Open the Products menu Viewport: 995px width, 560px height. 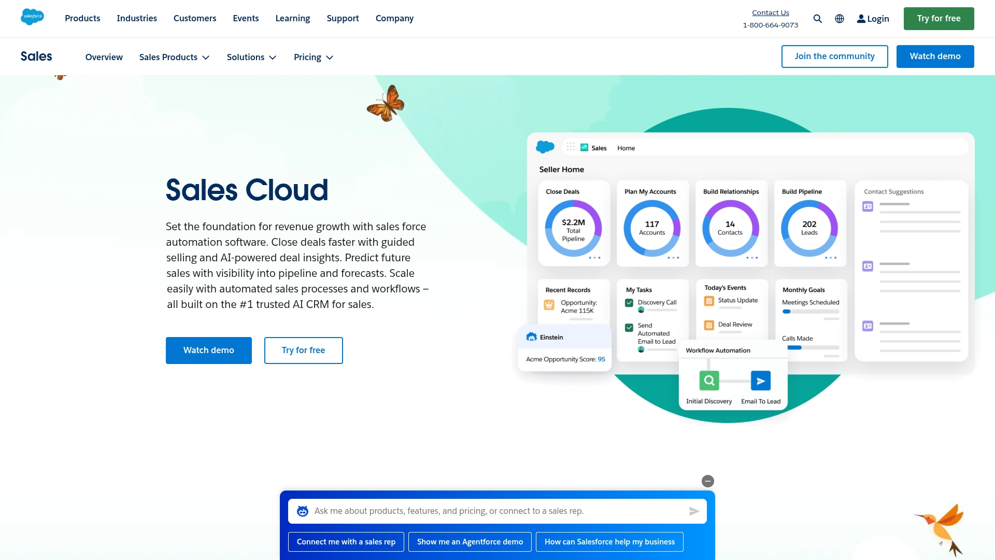(82, 18)
